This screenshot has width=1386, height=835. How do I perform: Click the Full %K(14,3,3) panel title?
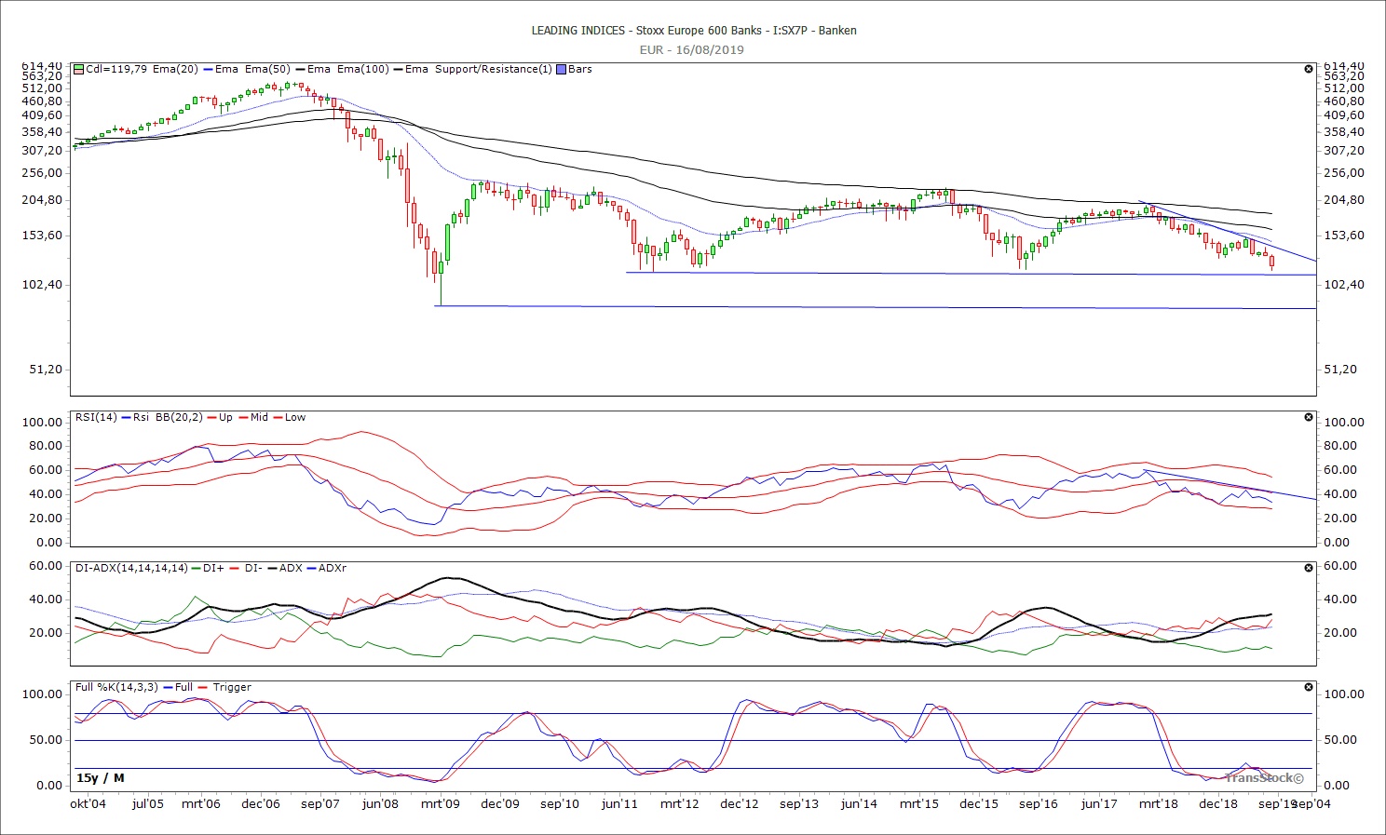click(116, 687)
